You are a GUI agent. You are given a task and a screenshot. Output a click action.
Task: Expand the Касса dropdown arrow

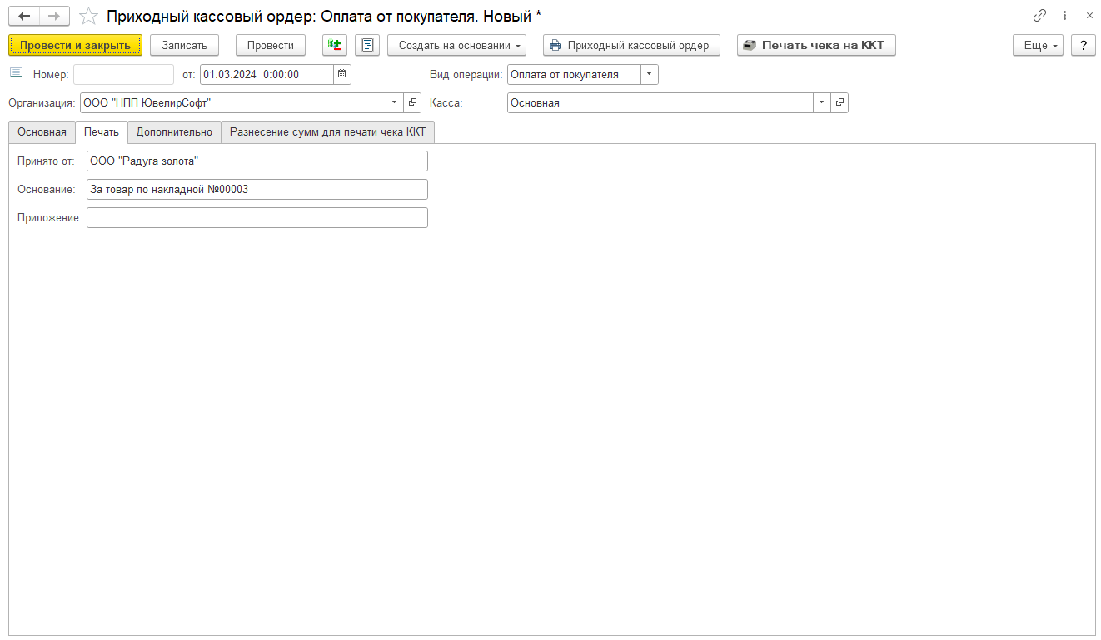(x=822, y=102)
